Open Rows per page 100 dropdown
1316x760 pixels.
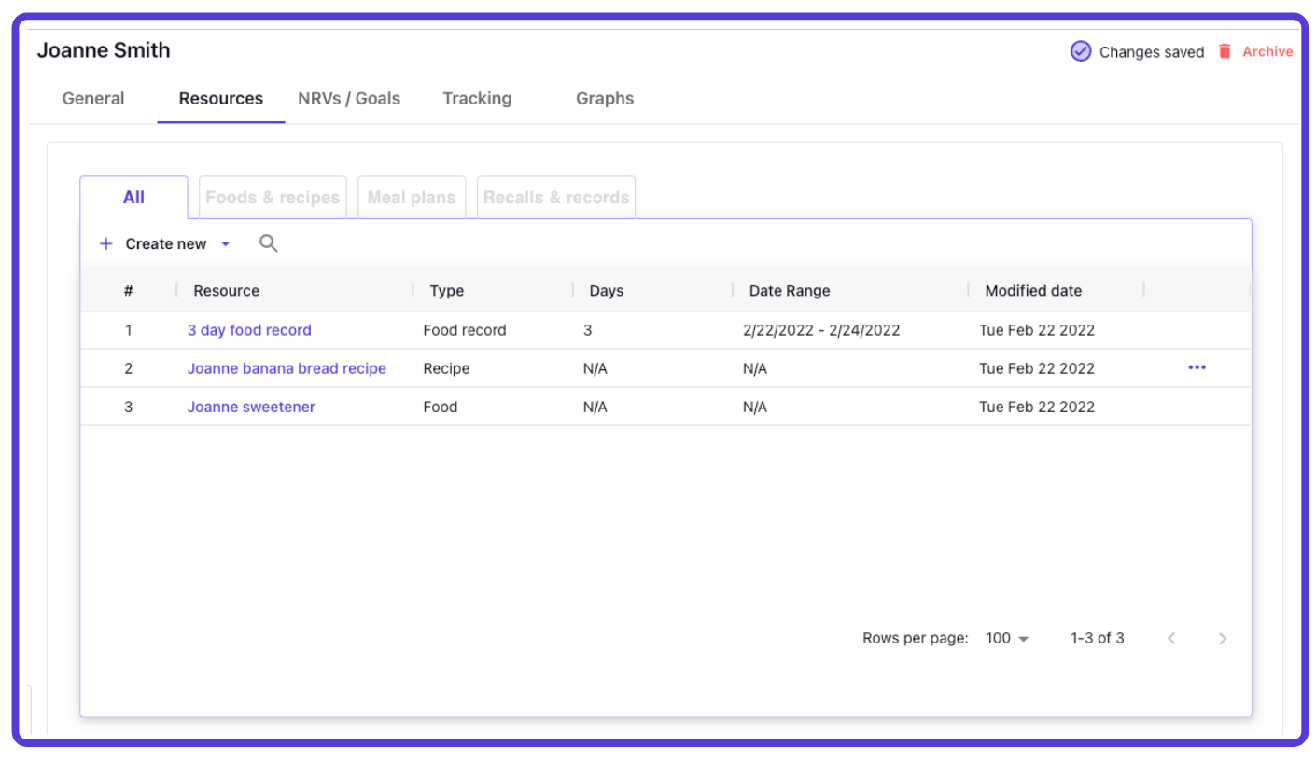point(1007,639)
